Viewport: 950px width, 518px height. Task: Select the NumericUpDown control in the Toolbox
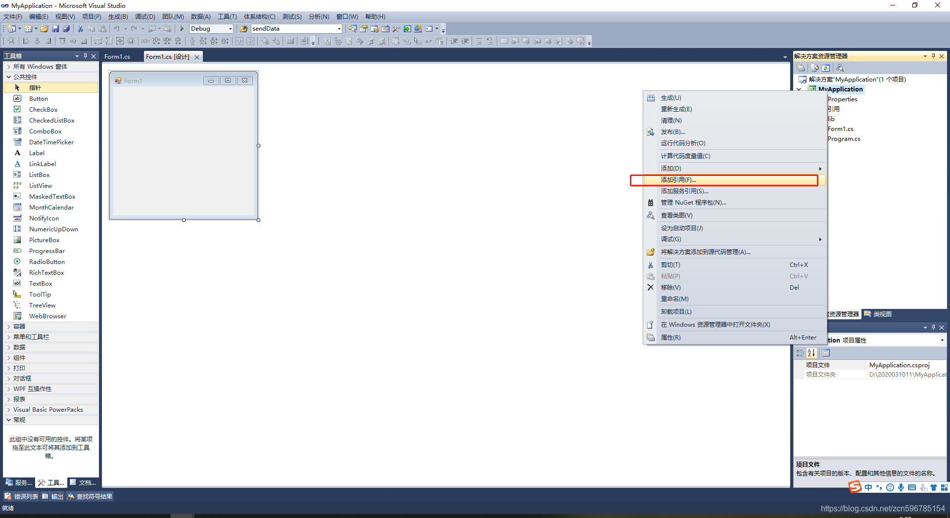(x=51, y=229)
